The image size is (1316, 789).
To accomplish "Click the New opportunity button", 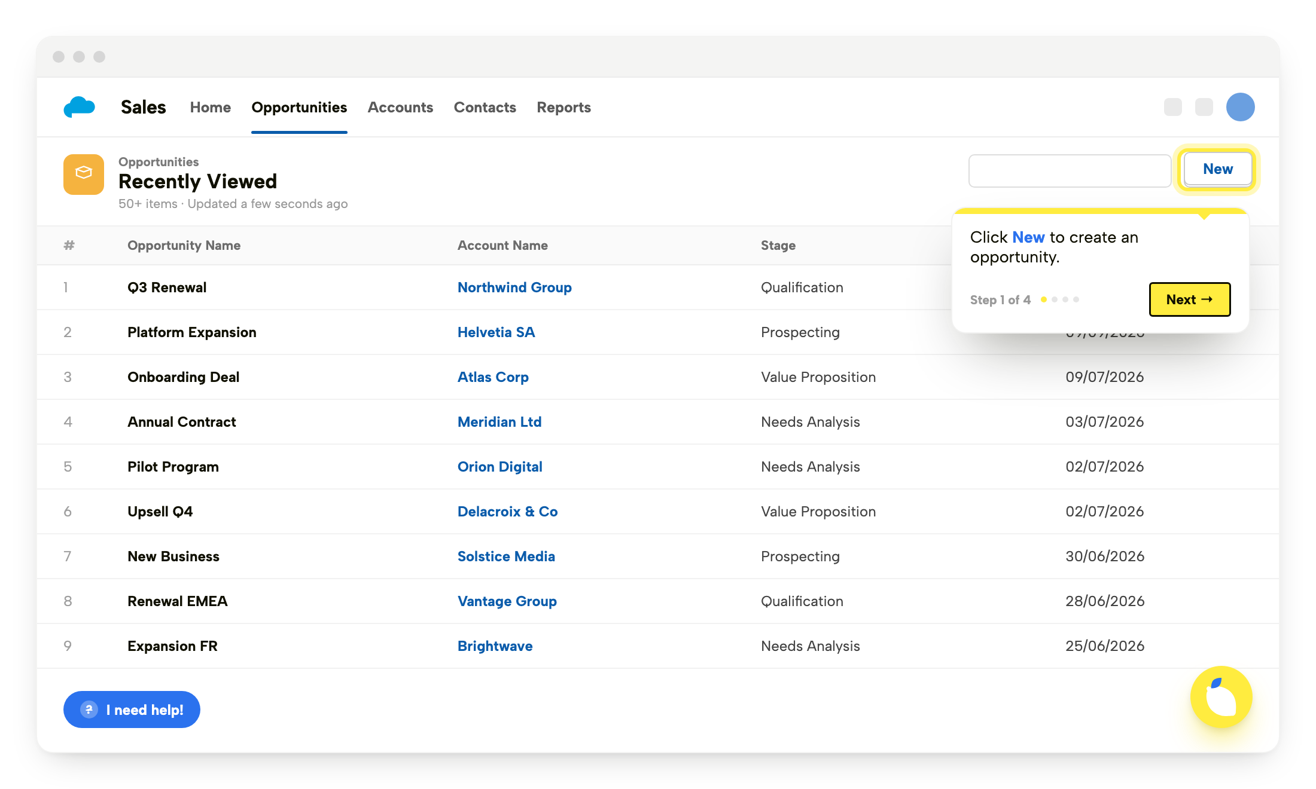I will coord(1218,169).
